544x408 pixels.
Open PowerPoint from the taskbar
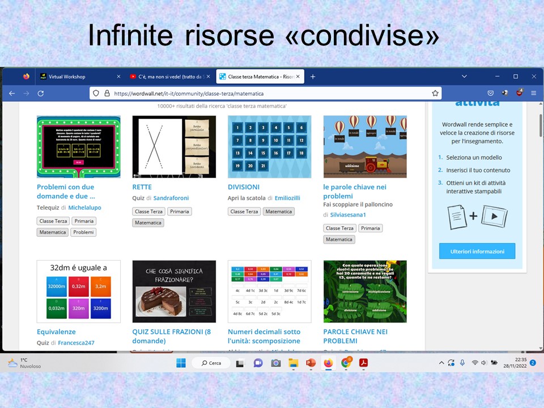coord(311,363)
